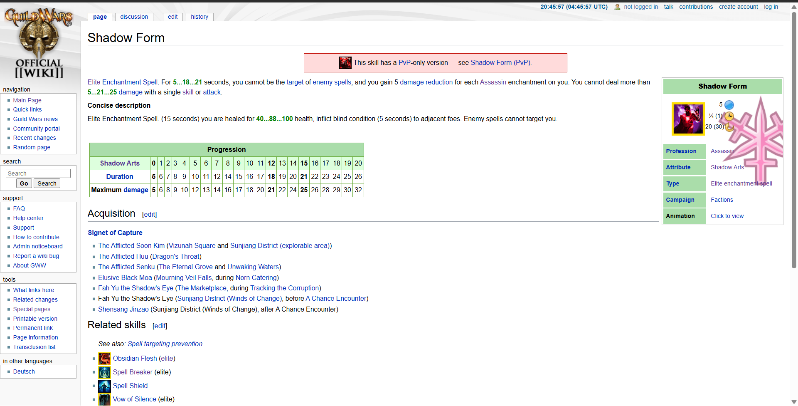Click the browser vertical scrollbar
The height and width of the screenshot is (406, 798).
coord(794,140)
